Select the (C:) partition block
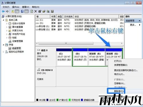143x107 pixels. point(64,57)
